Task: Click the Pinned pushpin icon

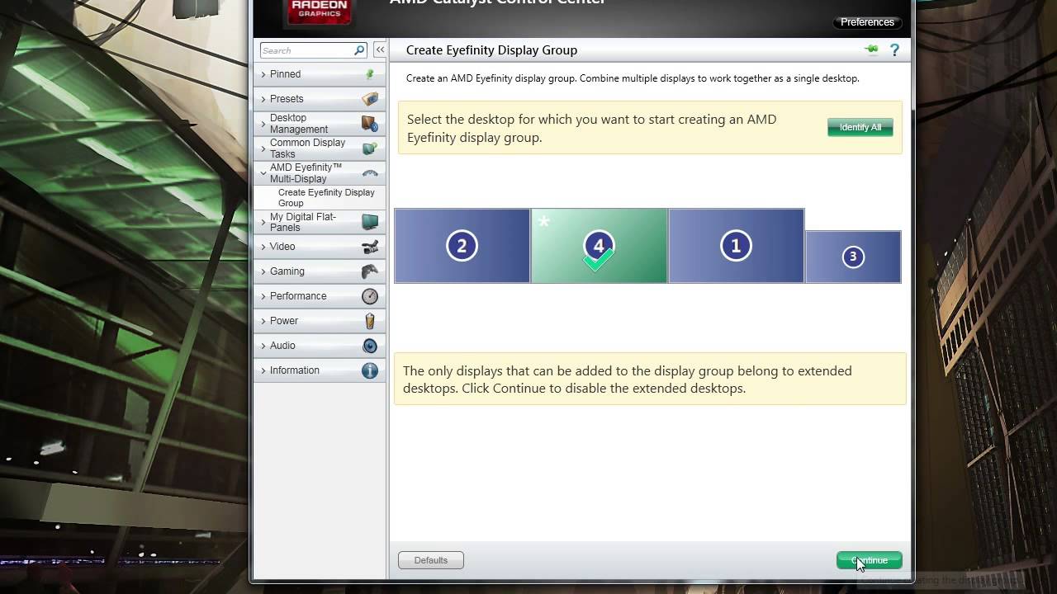Action: pyautogui.click(x=370, y=74)
